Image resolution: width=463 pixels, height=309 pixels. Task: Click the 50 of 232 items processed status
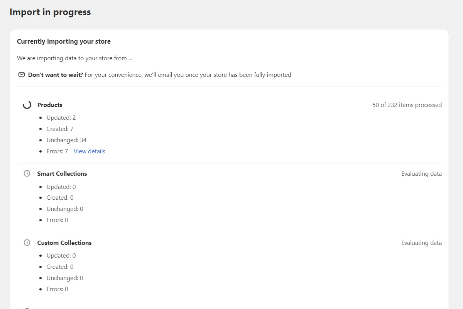coord(407,105)
